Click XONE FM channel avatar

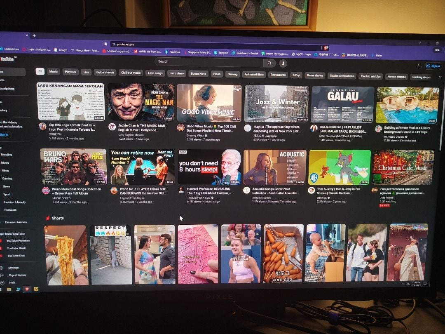click(x=42, y=127)
